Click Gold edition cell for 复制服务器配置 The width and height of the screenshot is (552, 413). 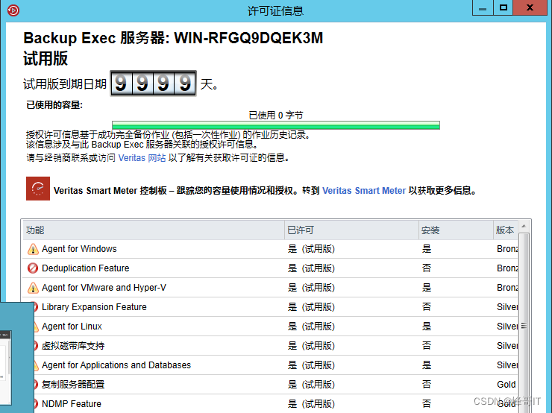(506, 385)
